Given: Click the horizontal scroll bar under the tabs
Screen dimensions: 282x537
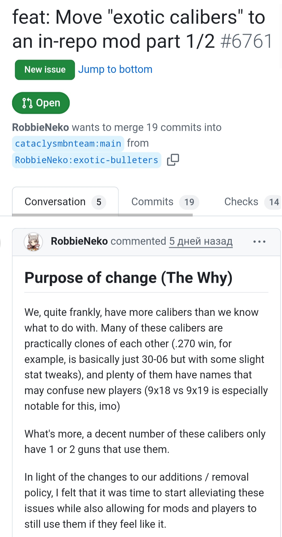Looking at the screenshot, I should click(x=102, y=215).
